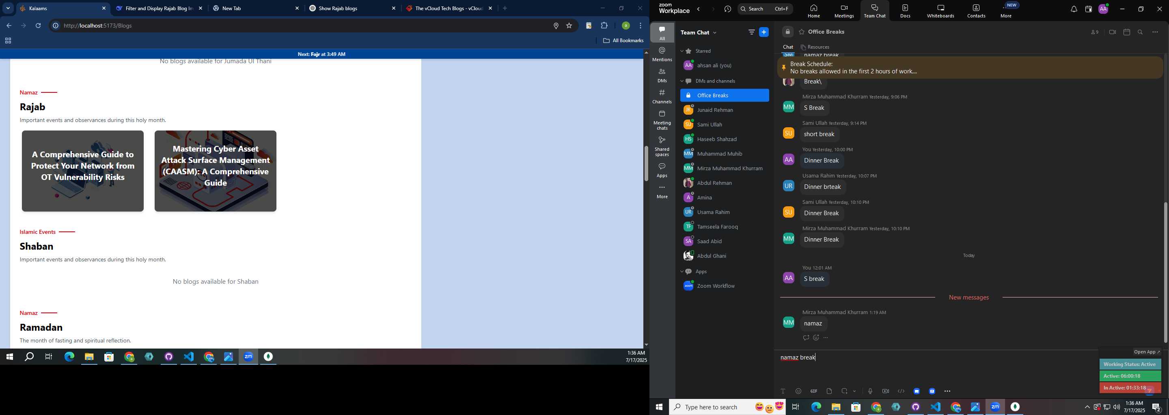The width and height of the screenshot is (1169, 415).
Task: Open the sidebar More ellipsis
Action: [x=662, y=192]
